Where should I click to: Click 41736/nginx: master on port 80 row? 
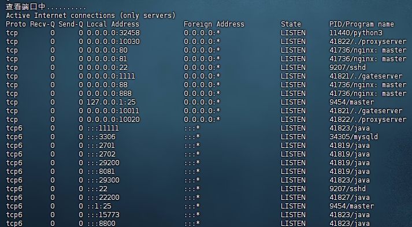point(368,50)
